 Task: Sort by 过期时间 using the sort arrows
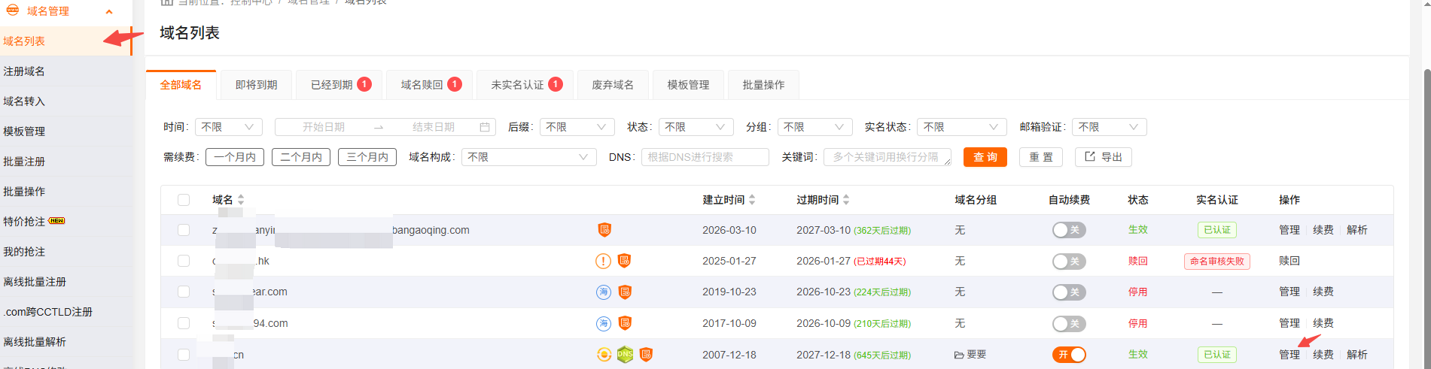846,200
